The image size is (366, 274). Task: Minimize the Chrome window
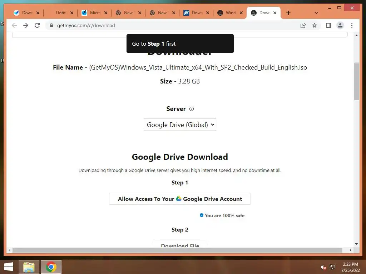click(x=329, y=8)
